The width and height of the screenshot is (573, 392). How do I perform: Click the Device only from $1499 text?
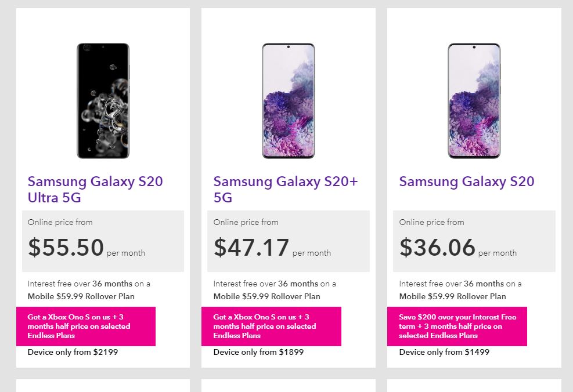pos(444,352)
